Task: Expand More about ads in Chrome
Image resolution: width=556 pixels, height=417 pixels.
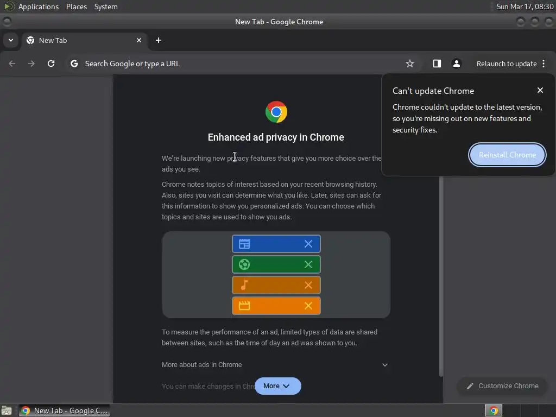Action: (275, 365)
